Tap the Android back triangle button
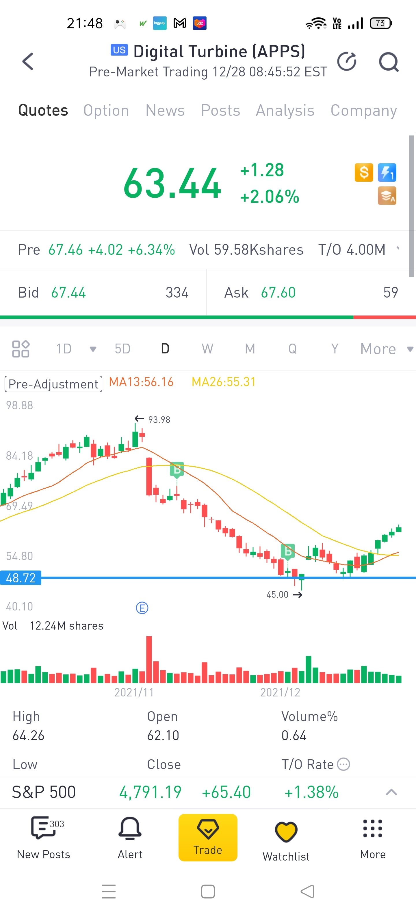 pos(307,891)
